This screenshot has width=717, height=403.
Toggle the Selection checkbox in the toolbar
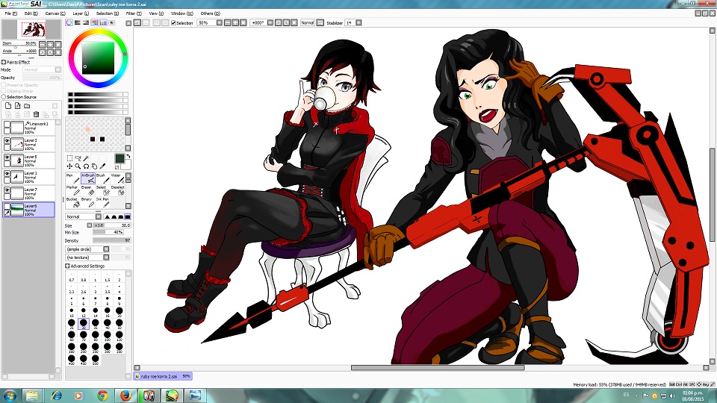173,23
